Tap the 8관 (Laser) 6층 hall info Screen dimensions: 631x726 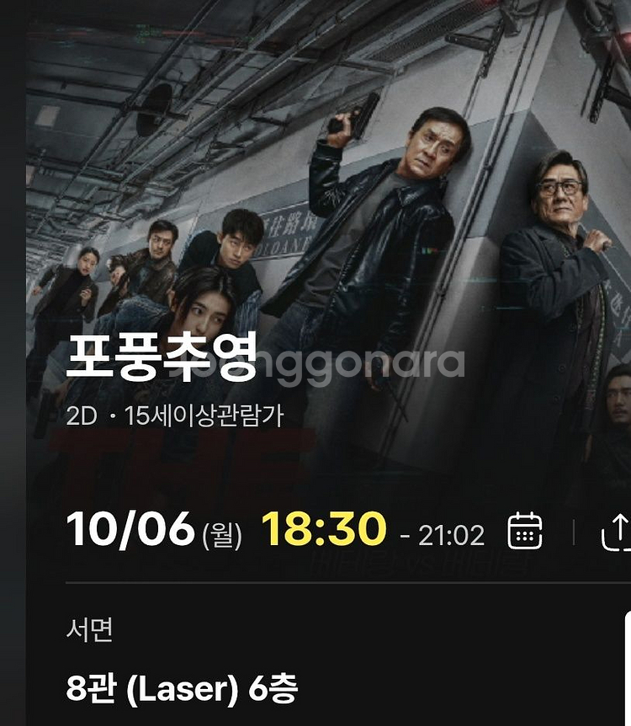point(182,688)
